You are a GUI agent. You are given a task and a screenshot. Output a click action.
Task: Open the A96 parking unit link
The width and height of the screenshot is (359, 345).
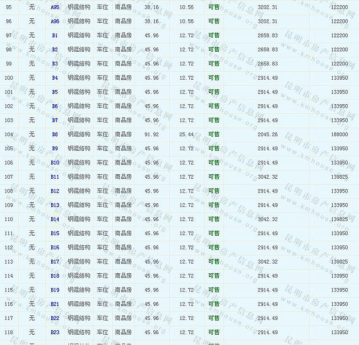pos(55,21)
